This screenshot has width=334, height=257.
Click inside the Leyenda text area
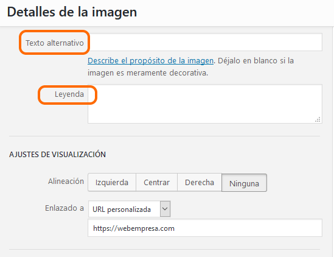(204, 104)
